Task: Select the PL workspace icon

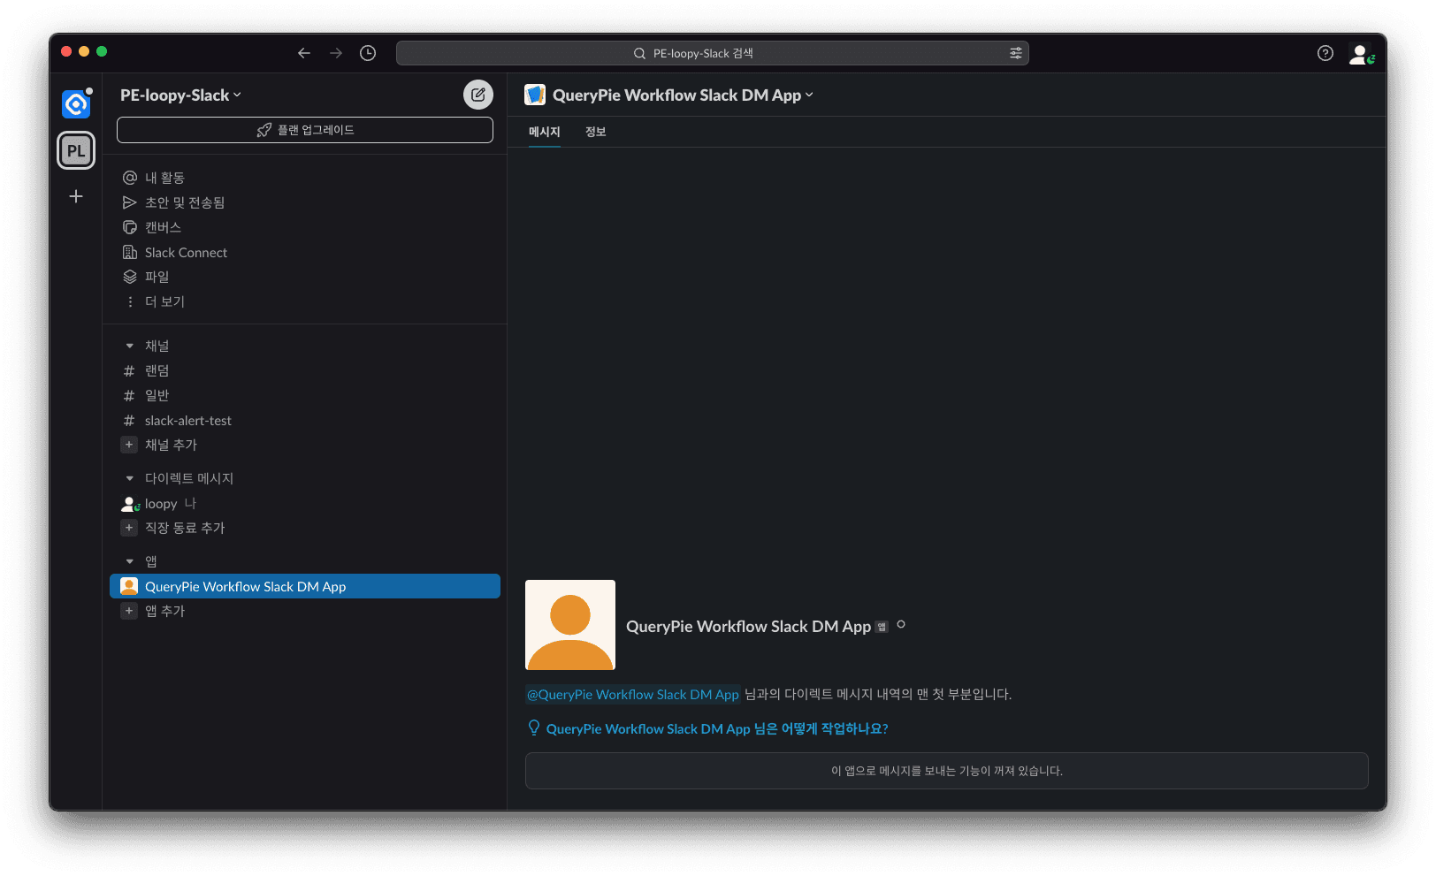Action: 76,150
